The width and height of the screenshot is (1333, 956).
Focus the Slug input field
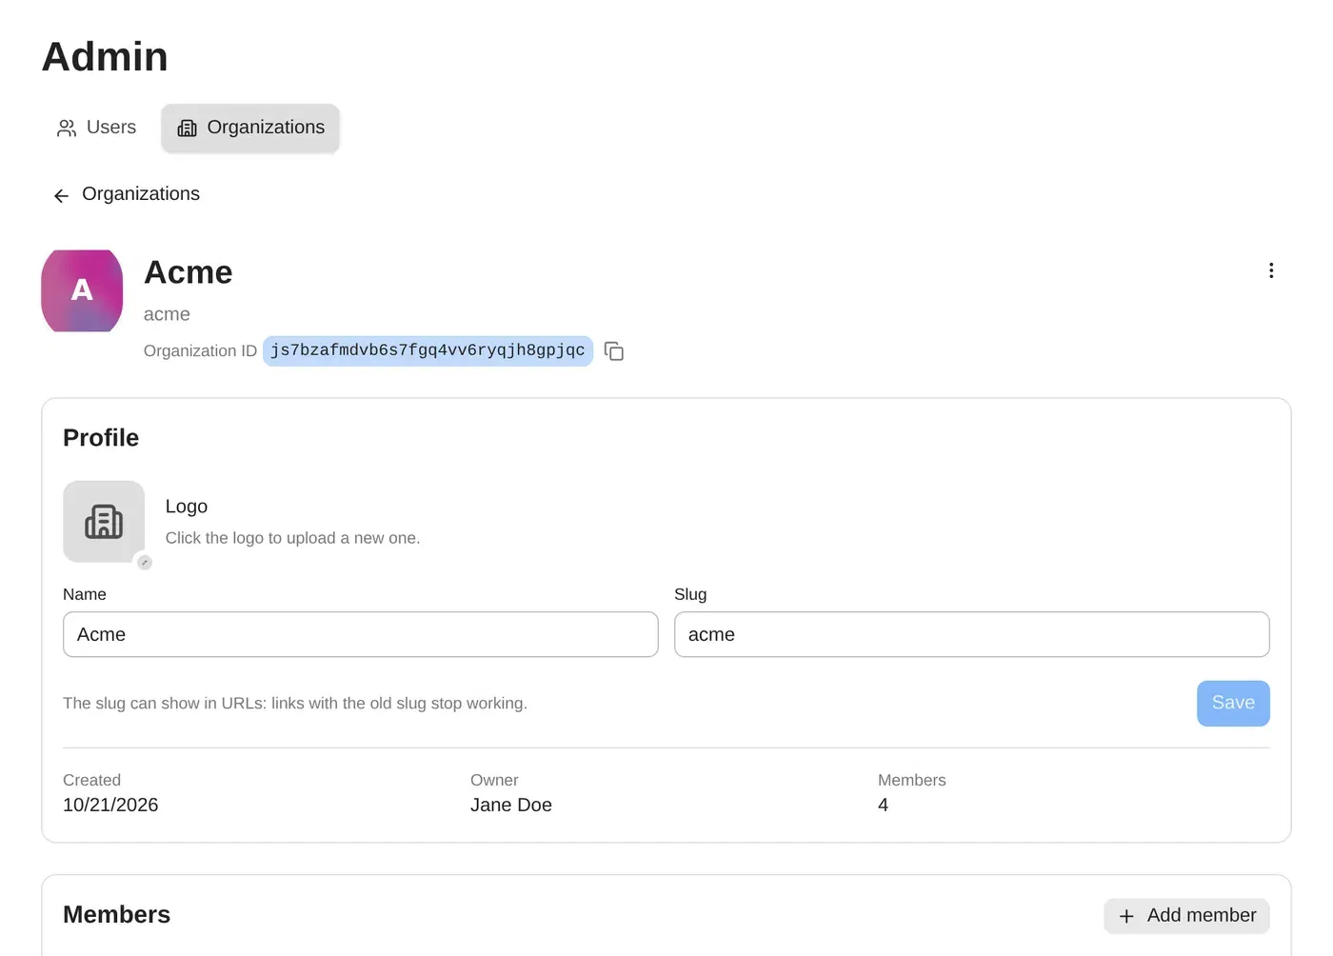972,634
